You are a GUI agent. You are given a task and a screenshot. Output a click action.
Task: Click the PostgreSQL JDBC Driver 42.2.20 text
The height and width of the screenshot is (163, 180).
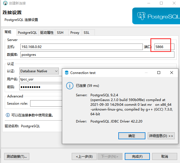[116, 121]
